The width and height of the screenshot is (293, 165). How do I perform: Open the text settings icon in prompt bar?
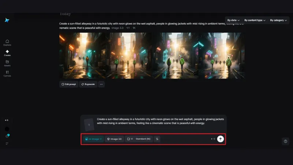[x=157, y=139]
